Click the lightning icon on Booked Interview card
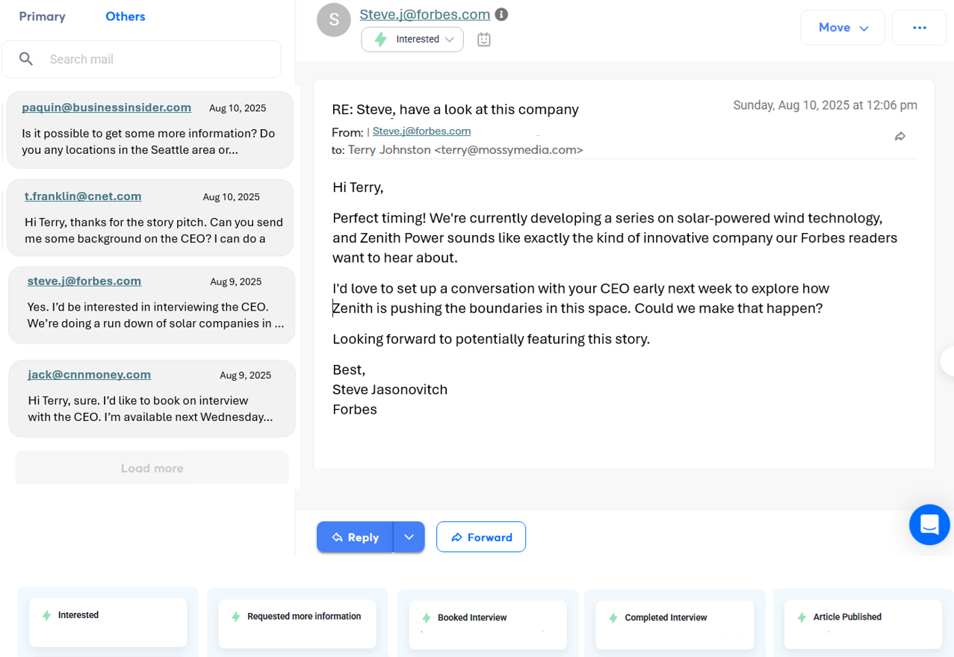 pos(427,618)
